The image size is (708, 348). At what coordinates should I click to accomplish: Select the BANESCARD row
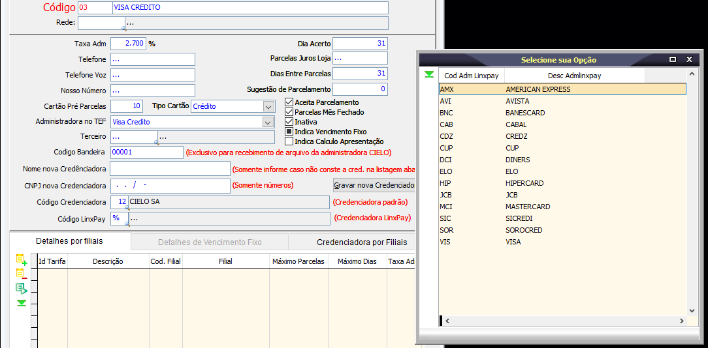coord(562,113)
